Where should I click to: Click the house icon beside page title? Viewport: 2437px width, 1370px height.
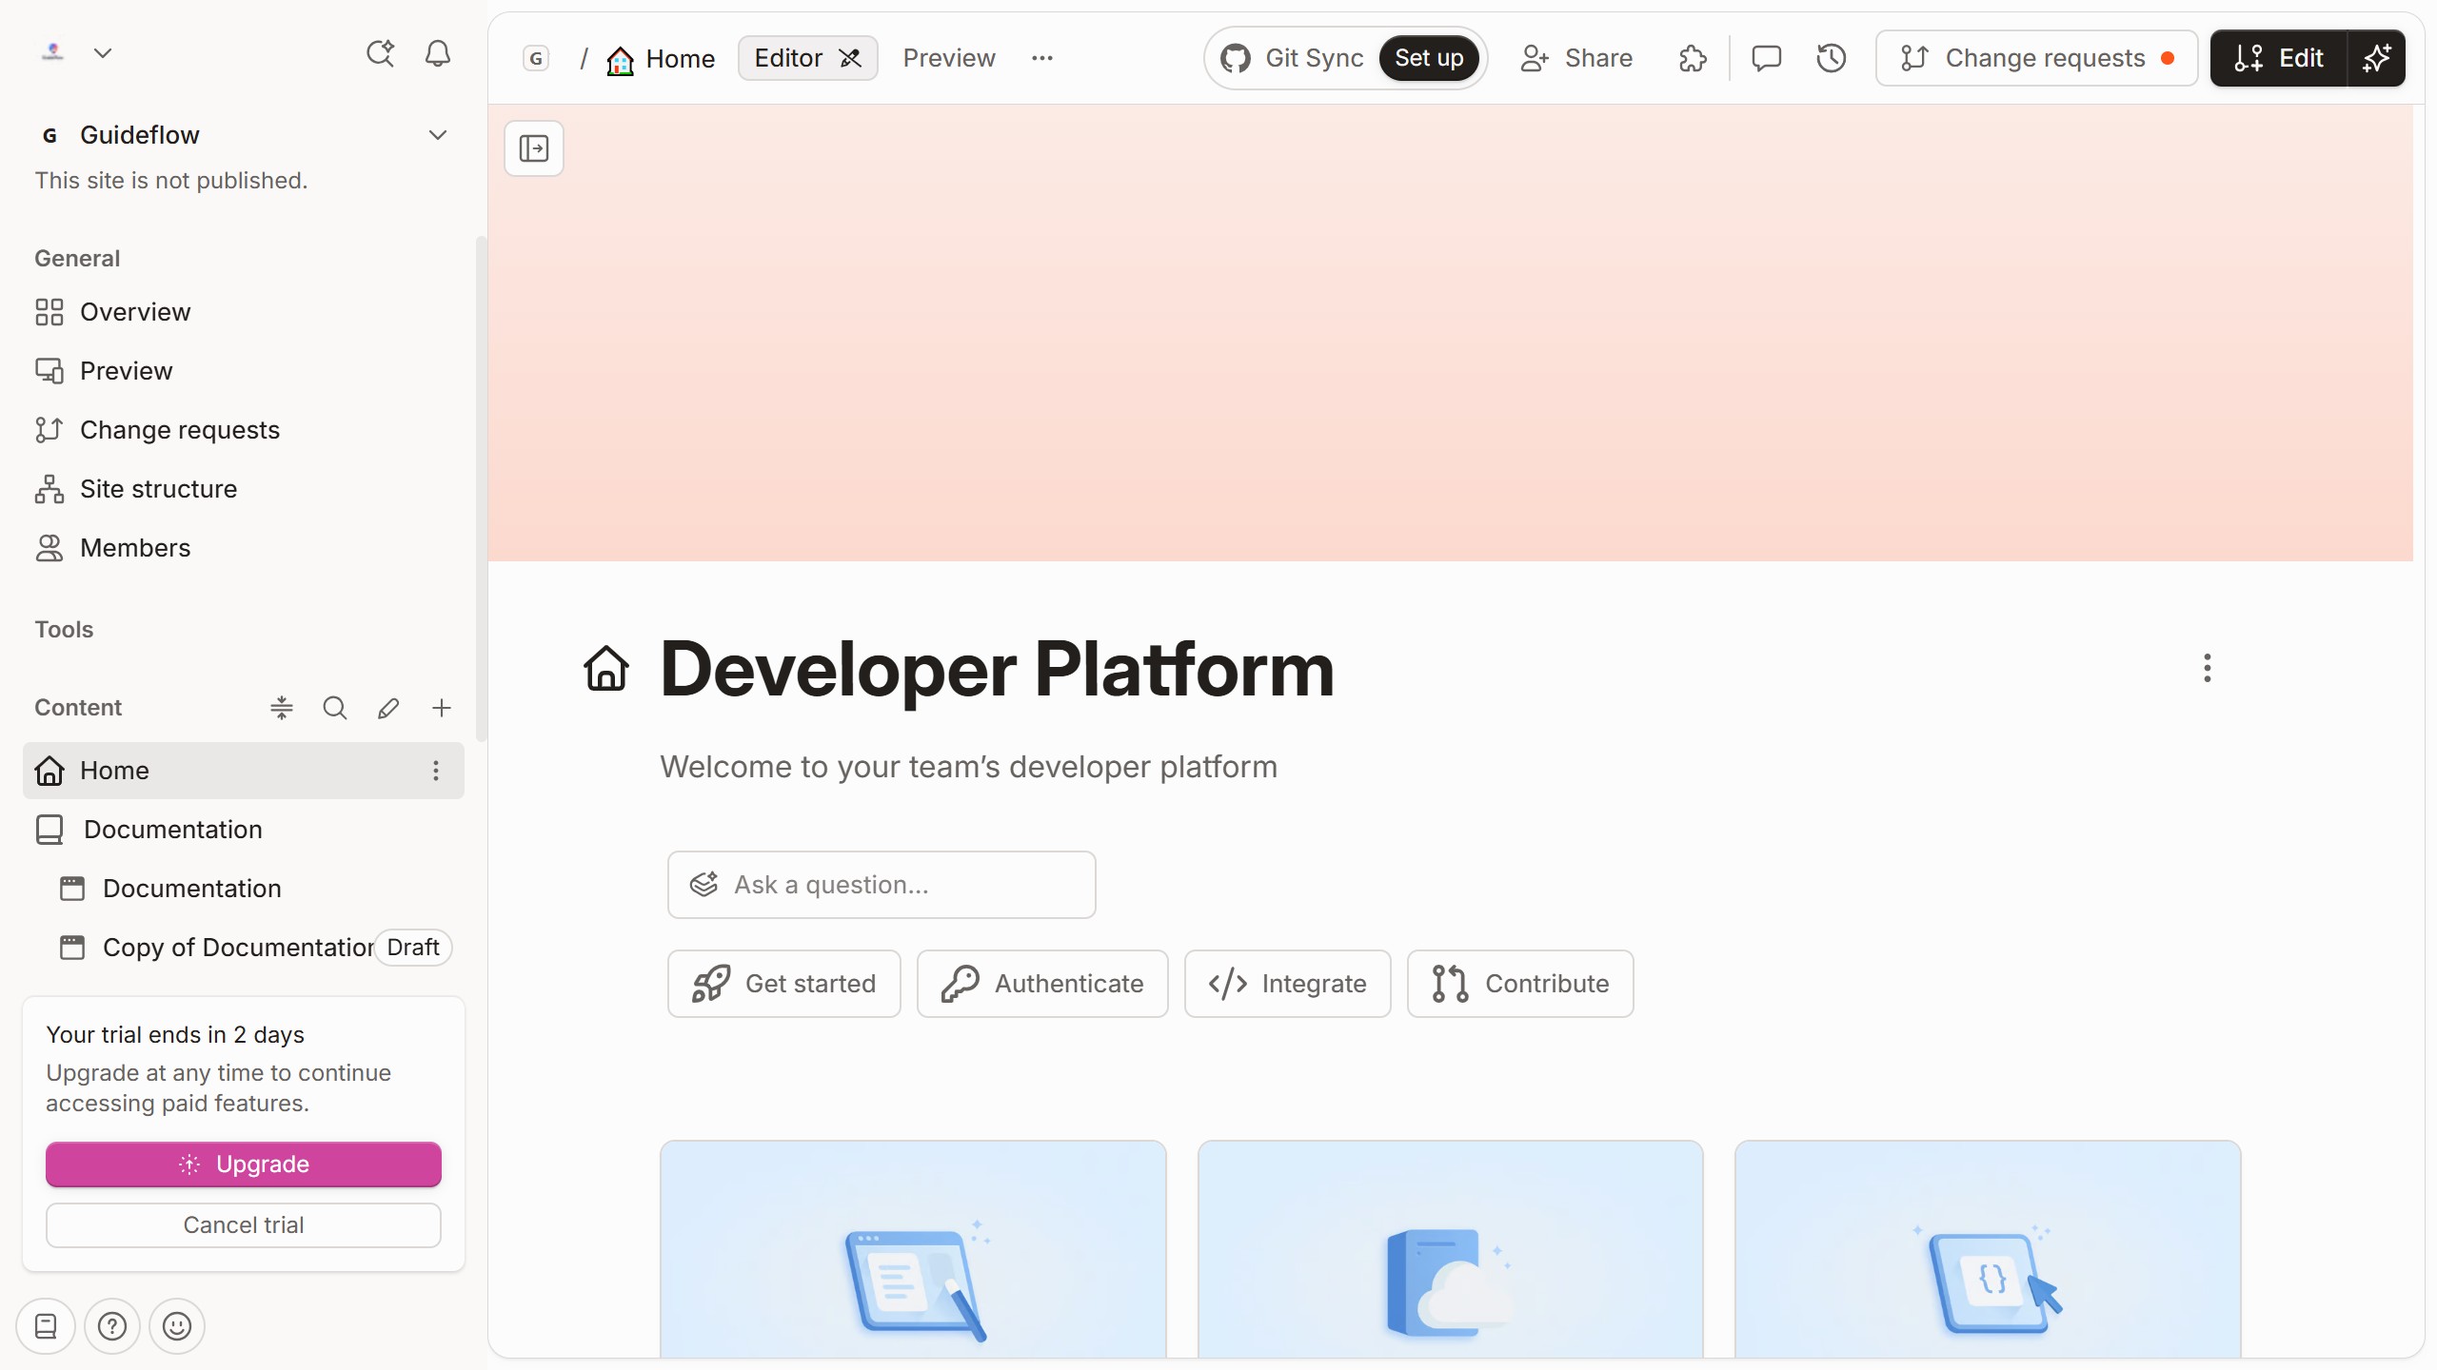[x=606, y=669]
